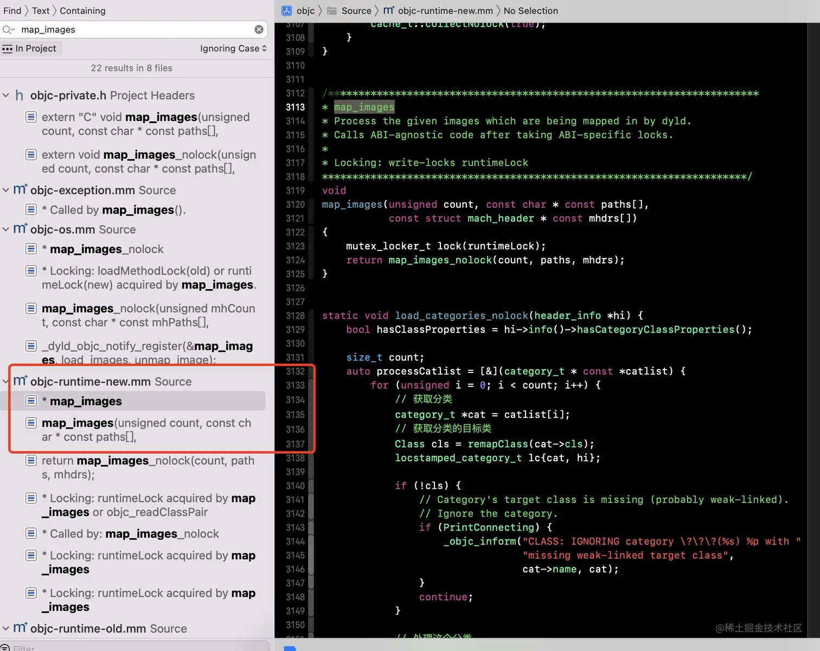This screenshot has height=651, width=820.
Task: Open result 'extern "C" void map_images(unsigned'
Action: click(146, 124)
